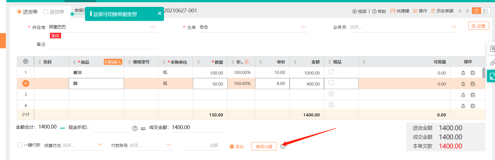Open the 快捷键 menu

point(400,11)
